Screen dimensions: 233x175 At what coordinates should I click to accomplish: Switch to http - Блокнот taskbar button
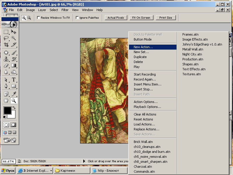(109, 171)
